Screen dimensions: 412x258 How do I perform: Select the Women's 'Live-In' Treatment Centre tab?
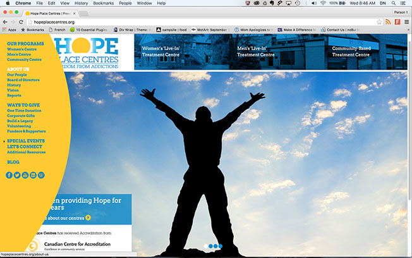pyautogui.click(x=167, y=51)
